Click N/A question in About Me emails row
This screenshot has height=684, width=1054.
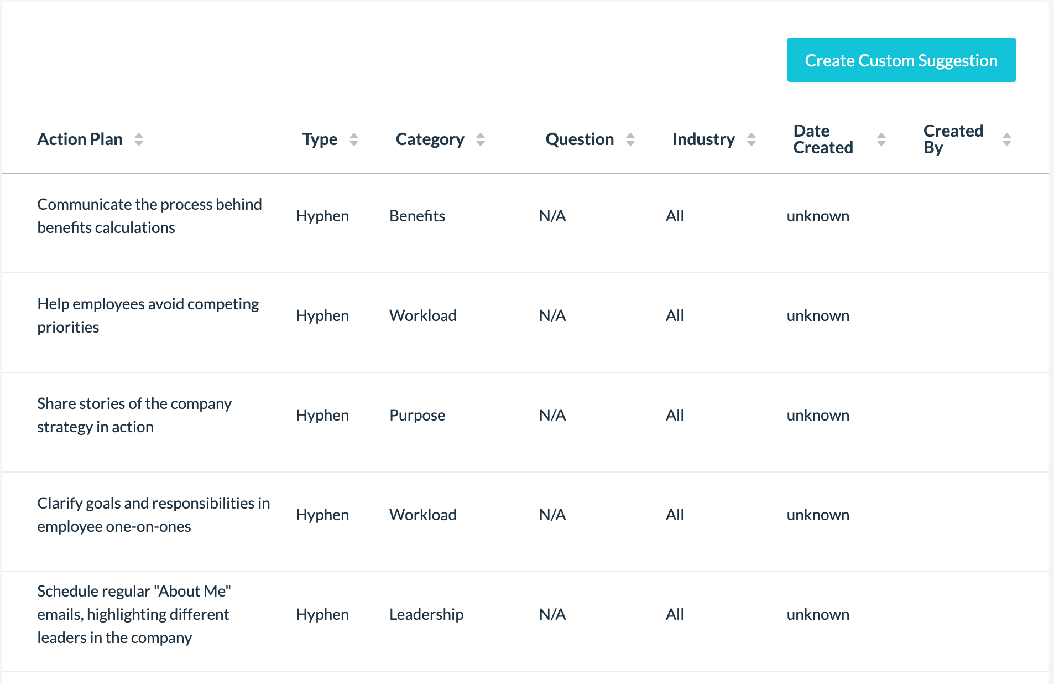click(x=552, y=614)
